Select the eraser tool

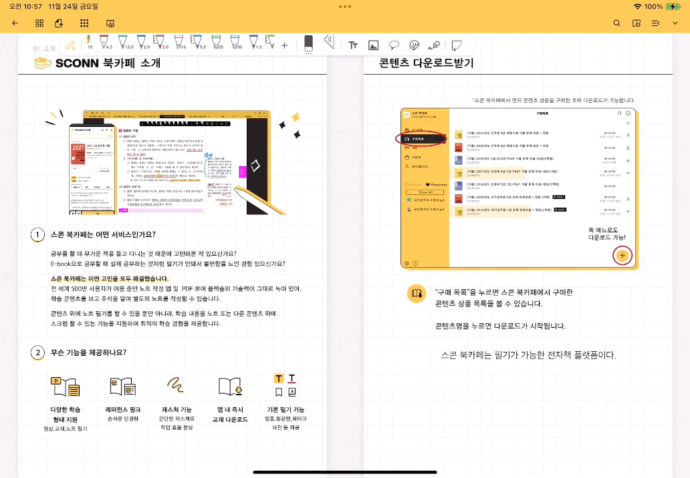[x=308, y=43]
